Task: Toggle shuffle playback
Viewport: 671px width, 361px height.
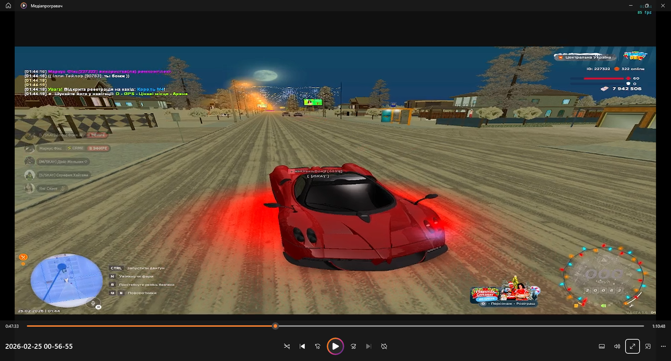Action: pos(287,346)
